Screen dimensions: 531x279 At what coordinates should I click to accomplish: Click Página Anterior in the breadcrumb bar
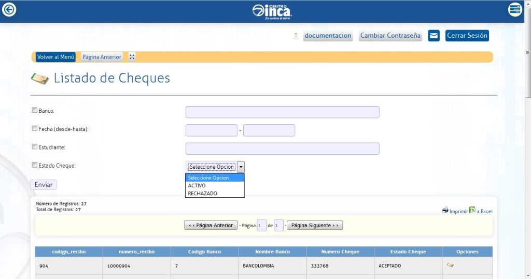coord(102,57)
